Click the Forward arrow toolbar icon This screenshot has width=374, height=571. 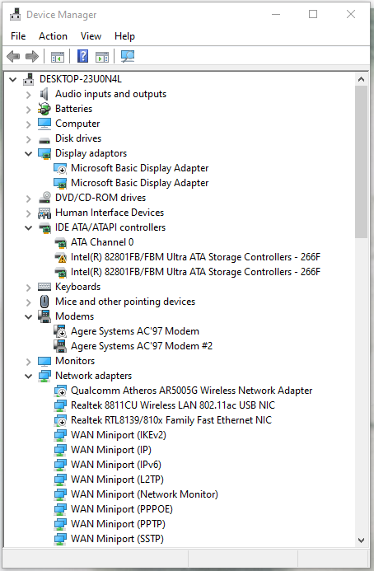coord(32,57)
